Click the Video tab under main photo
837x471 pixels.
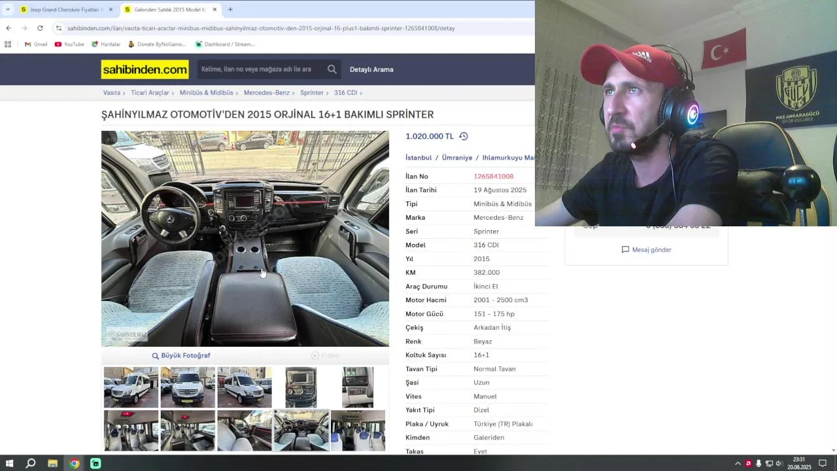pyautogui.click(x=325, y=355)
